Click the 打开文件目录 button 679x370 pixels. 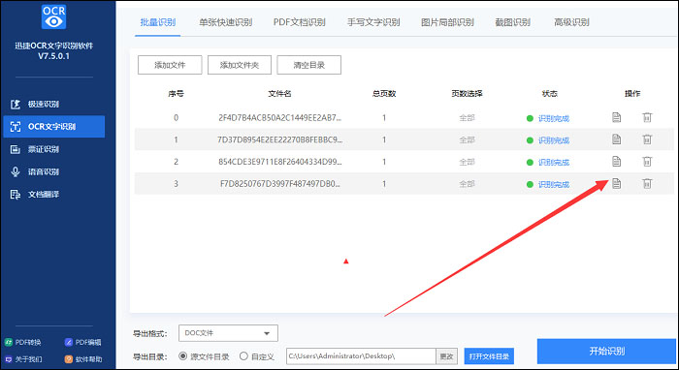[489, 356]
